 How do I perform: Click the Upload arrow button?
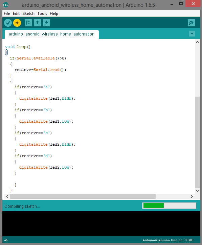(x=17, y=23)
